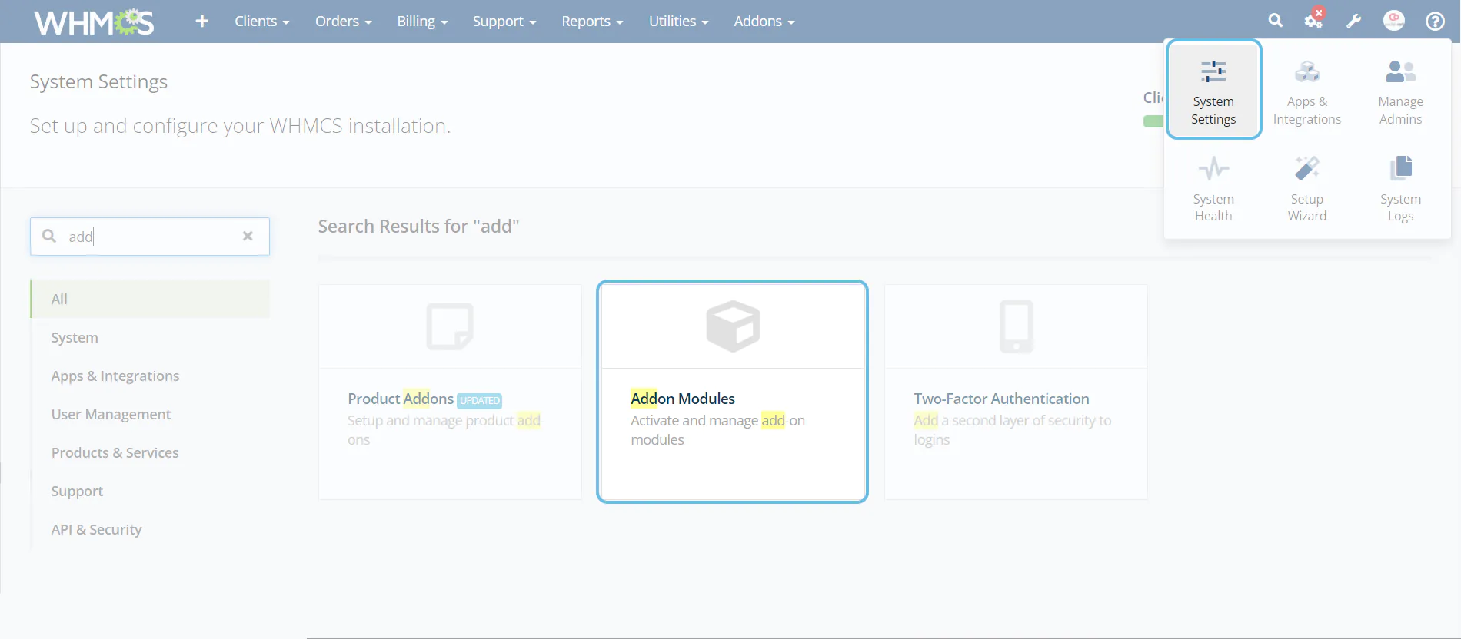Clear the search field with the X
The image size is (1461, 639).
point(248,236)
